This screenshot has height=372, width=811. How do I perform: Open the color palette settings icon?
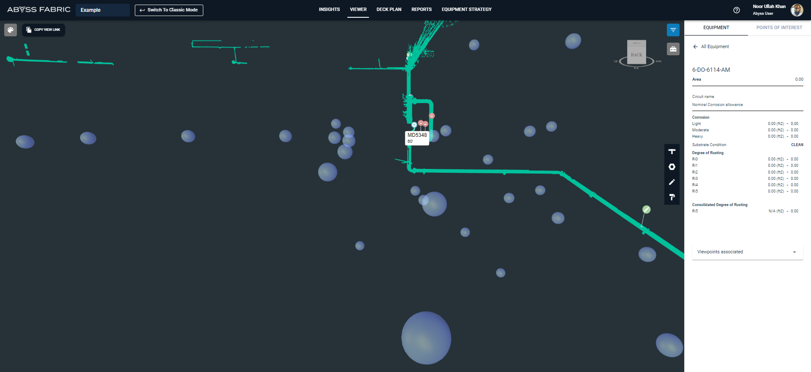coord(11,30)
